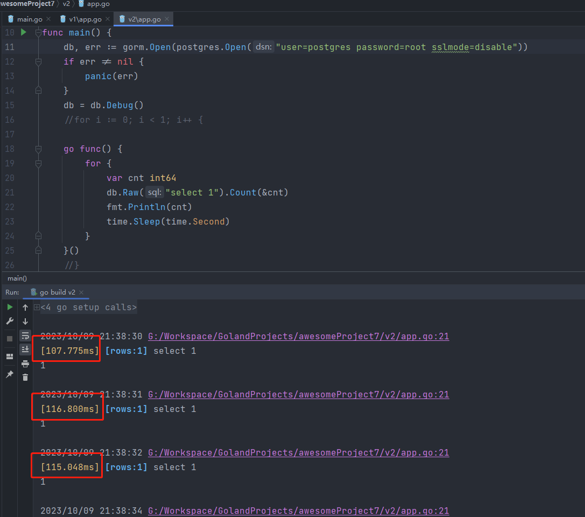Click the up arrow to previous stack frame
Image resolution: width=585 pixels, height=517 pixels.
25,308
